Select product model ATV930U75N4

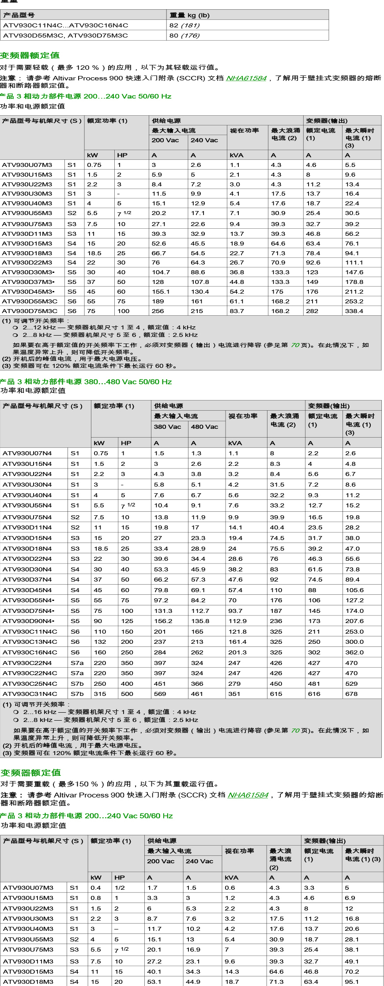27,517
